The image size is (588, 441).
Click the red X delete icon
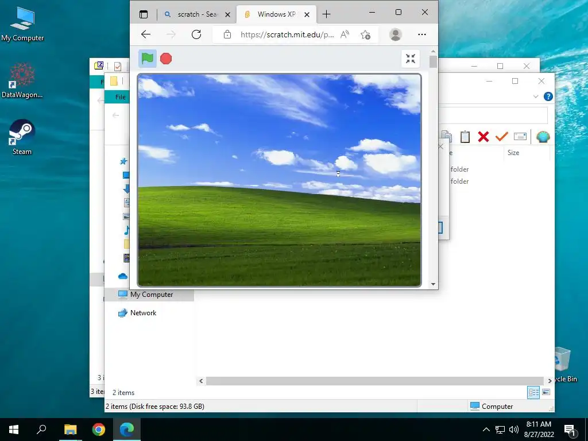483,137
